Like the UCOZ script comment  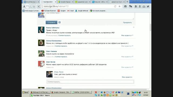point(127,67)
